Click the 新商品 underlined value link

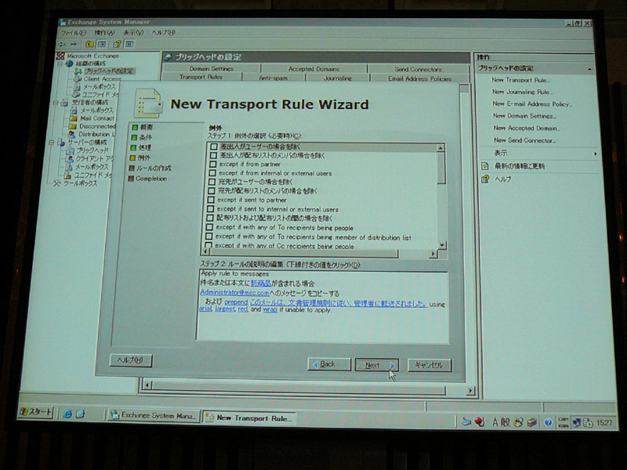click(x=261, y=284)
